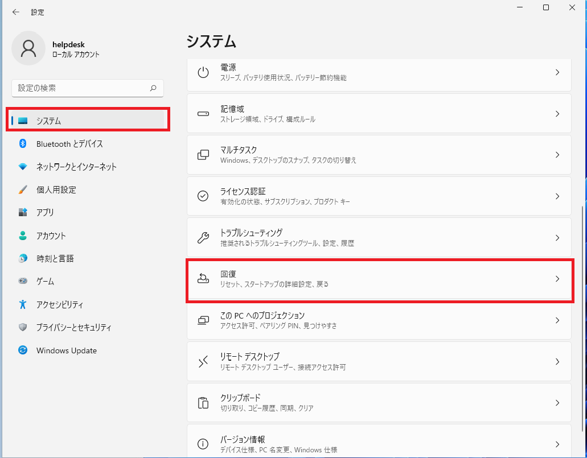This screenshot has width=587, height=458.
Task: Switch to the アプリ category
Action: tap(88, 212)
